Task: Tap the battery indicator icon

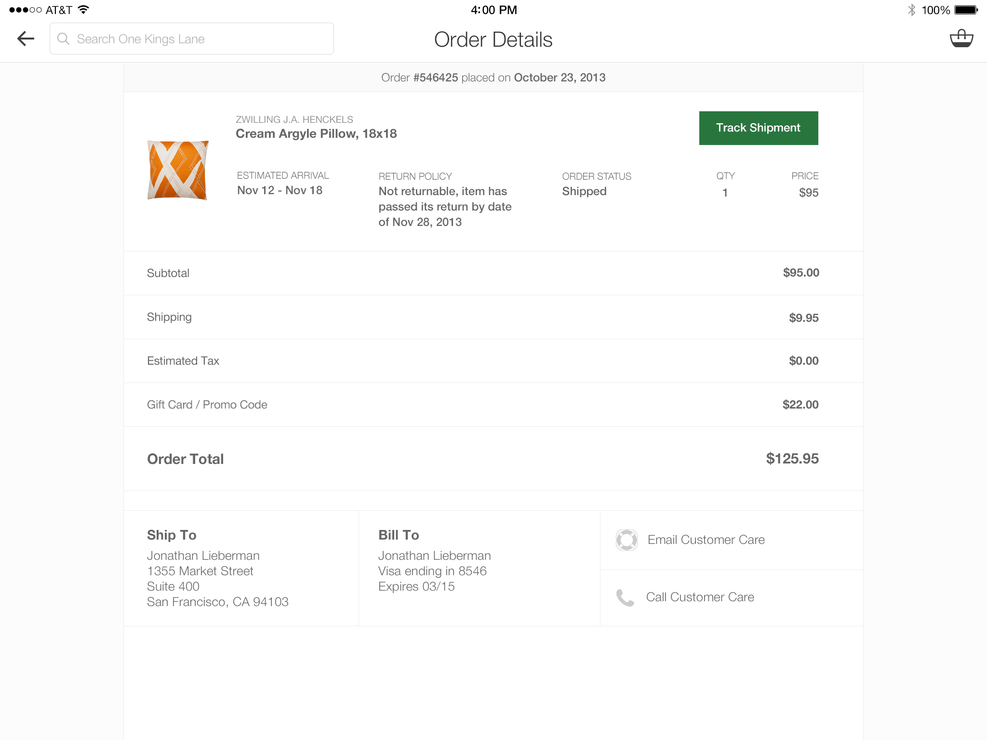Action: 965,10
